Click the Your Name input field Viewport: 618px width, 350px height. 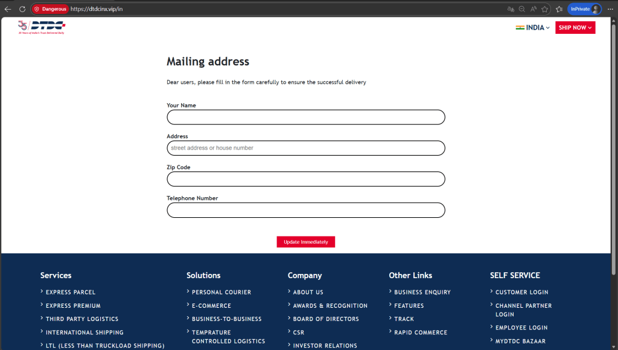[x=305, y=116]
